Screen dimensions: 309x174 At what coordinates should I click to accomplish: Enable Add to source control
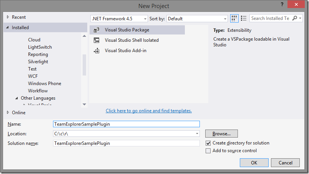point(208,151)
